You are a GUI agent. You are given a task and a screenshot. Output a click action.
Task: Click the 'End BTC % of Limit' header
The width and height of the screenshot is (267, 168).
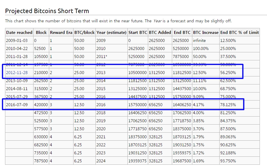[x=239, y=32]
